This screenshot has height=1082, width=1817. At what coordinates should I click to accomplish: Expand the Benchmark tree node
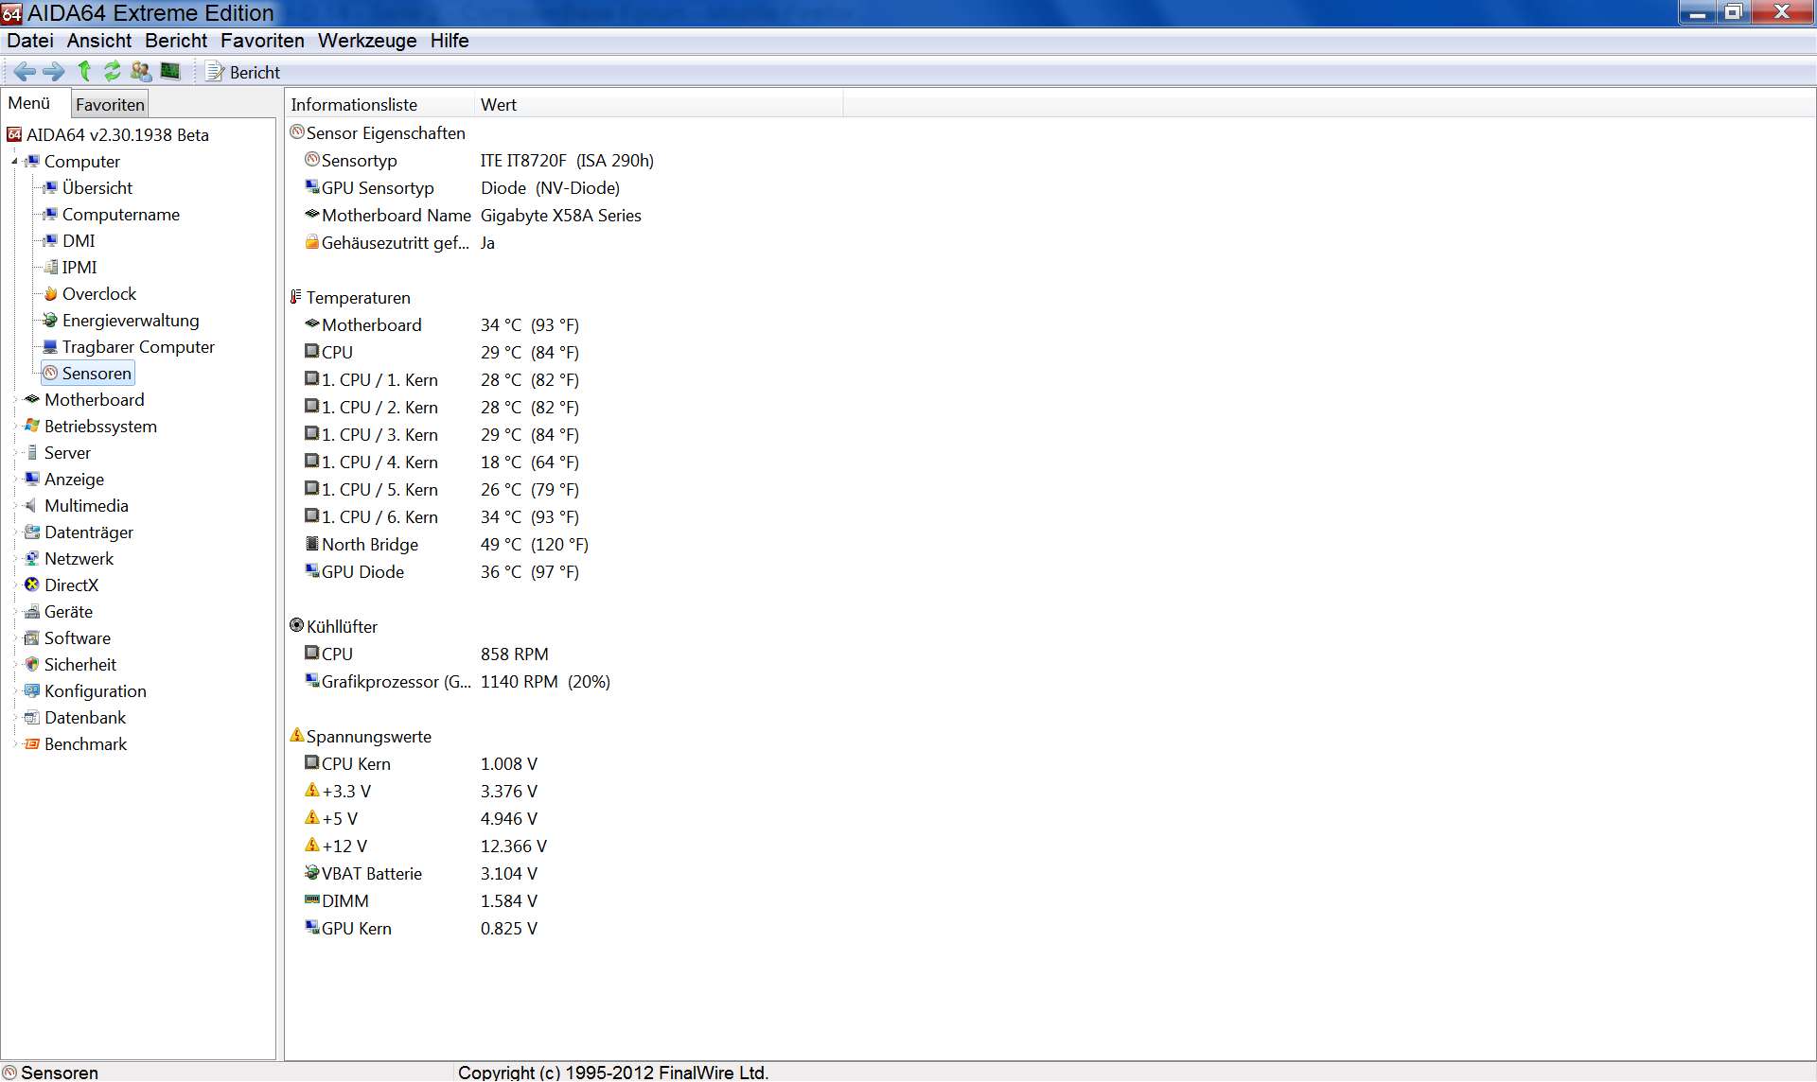pyautogui.click(x=14, y=744)
